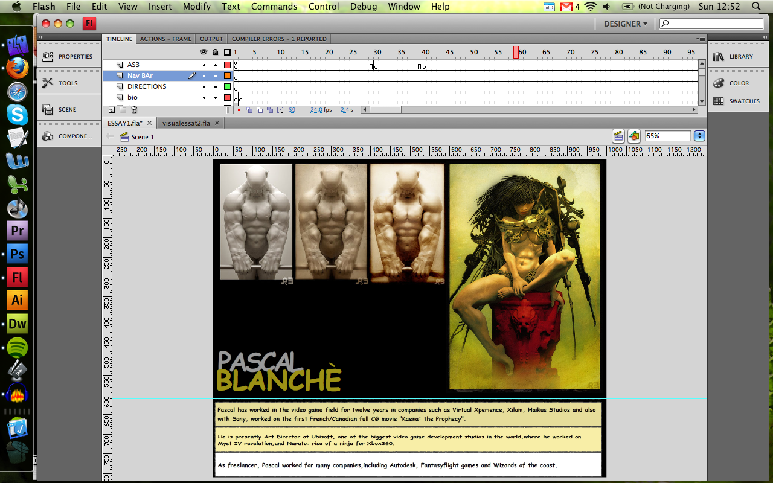Toggle visibility of AS3 layer
The width and height of the screenshot is (773, 483).
(x=204, y=65)
